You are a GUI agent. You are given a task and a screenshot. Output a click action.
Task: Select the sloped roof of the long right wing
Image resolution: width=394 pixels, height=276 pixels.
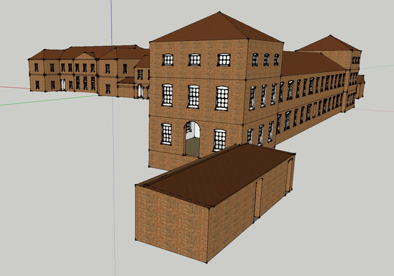click(x=311, y=63)
